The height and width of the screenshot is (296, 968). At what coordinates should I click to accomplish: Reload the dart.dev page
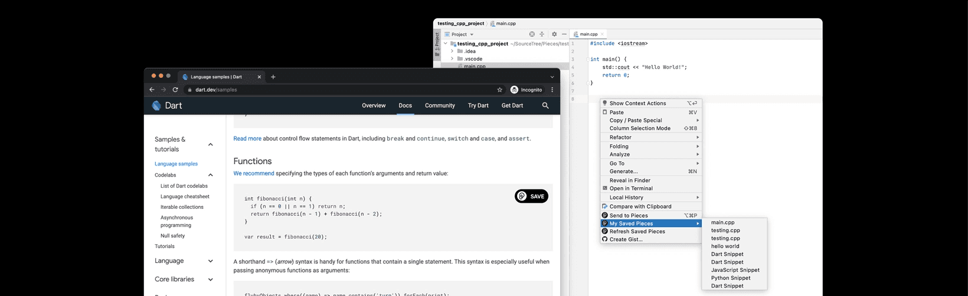pos(175,90)
